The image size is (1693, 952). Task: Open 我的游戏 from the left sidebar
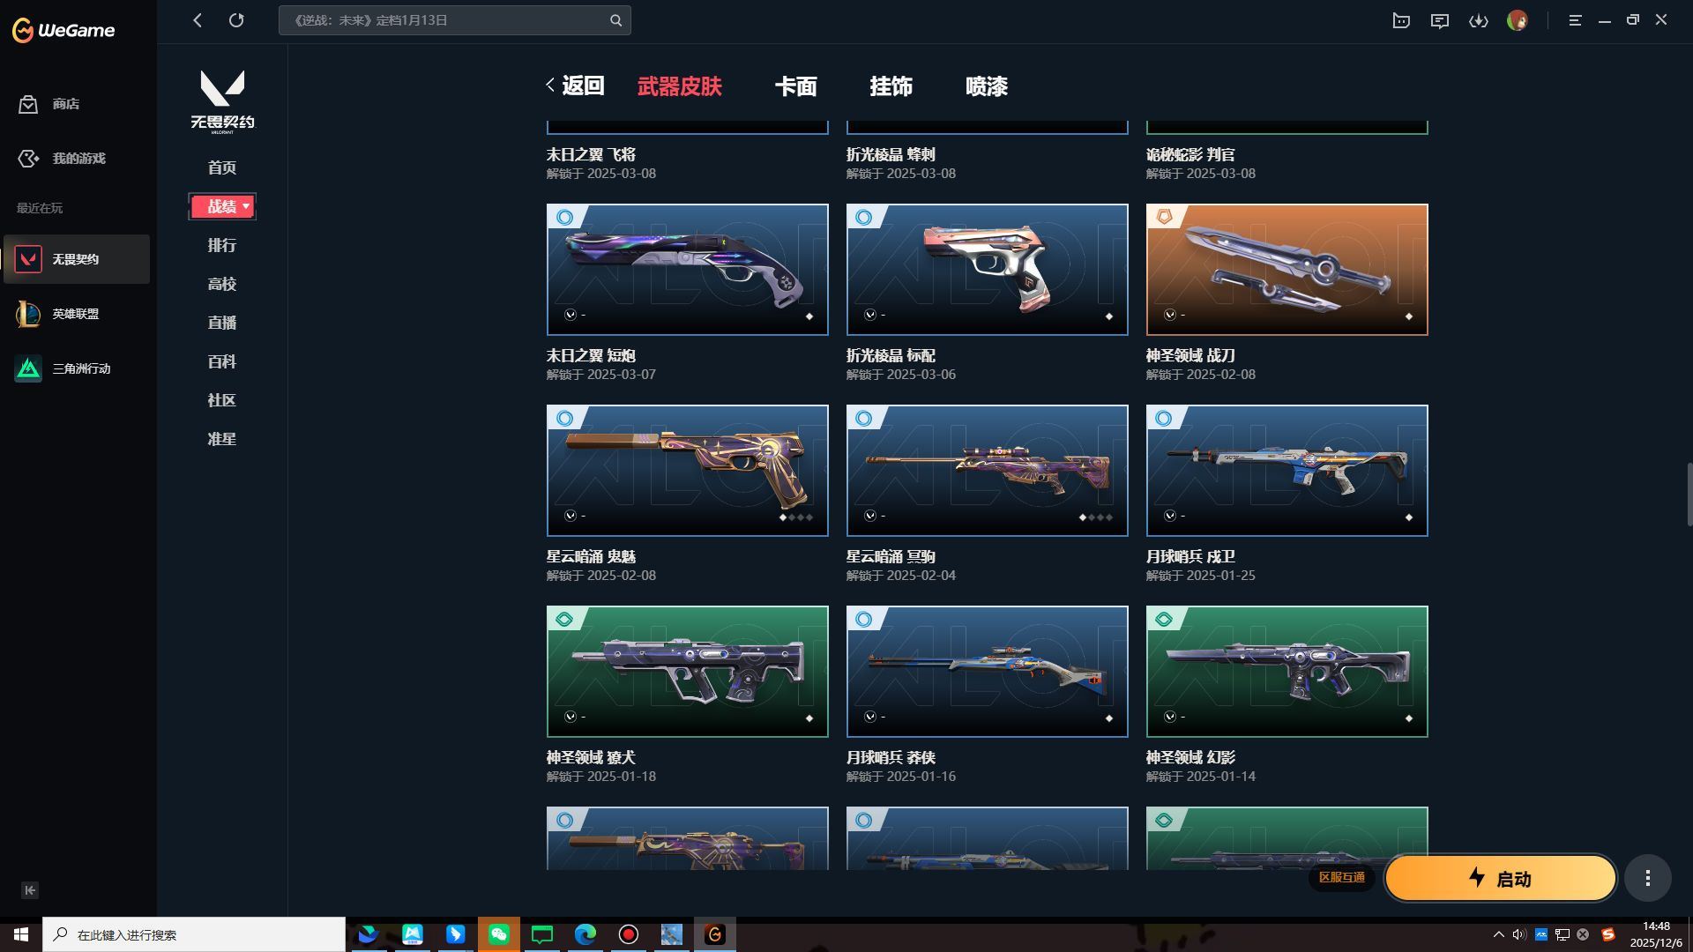pos(78,159)
